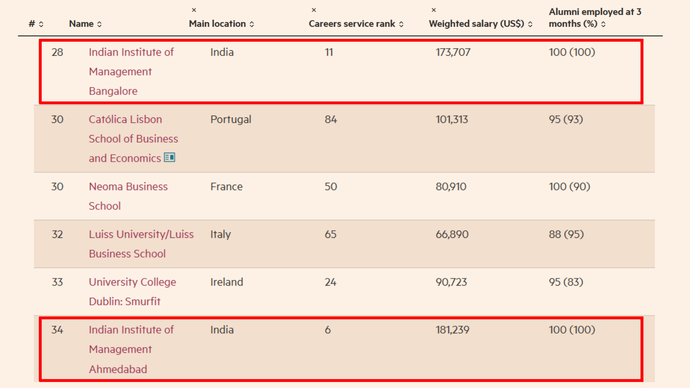Remove the Careers service rank column

[x=314, y=10]
